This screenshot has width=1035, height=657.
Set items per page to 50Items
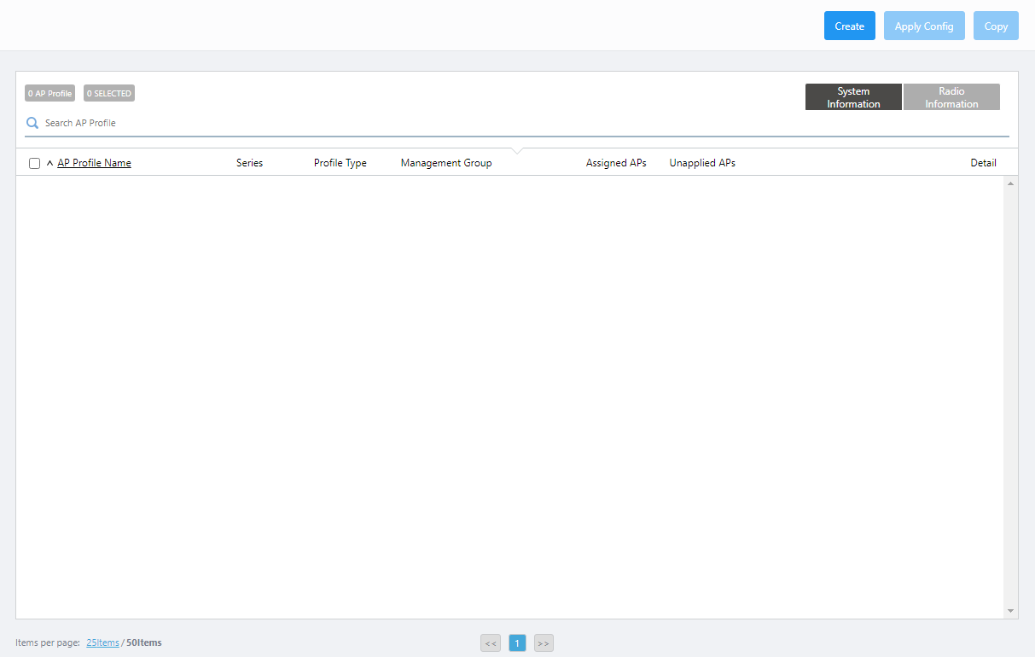(x=143, y=642)
